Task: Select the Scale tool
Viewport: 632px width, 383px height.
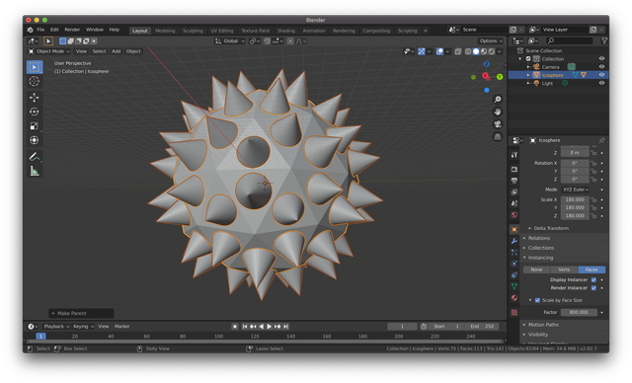Action: point(35,126)
